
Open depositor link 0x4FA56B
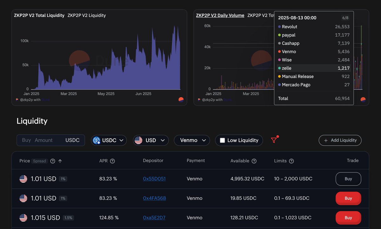point(155,198)
